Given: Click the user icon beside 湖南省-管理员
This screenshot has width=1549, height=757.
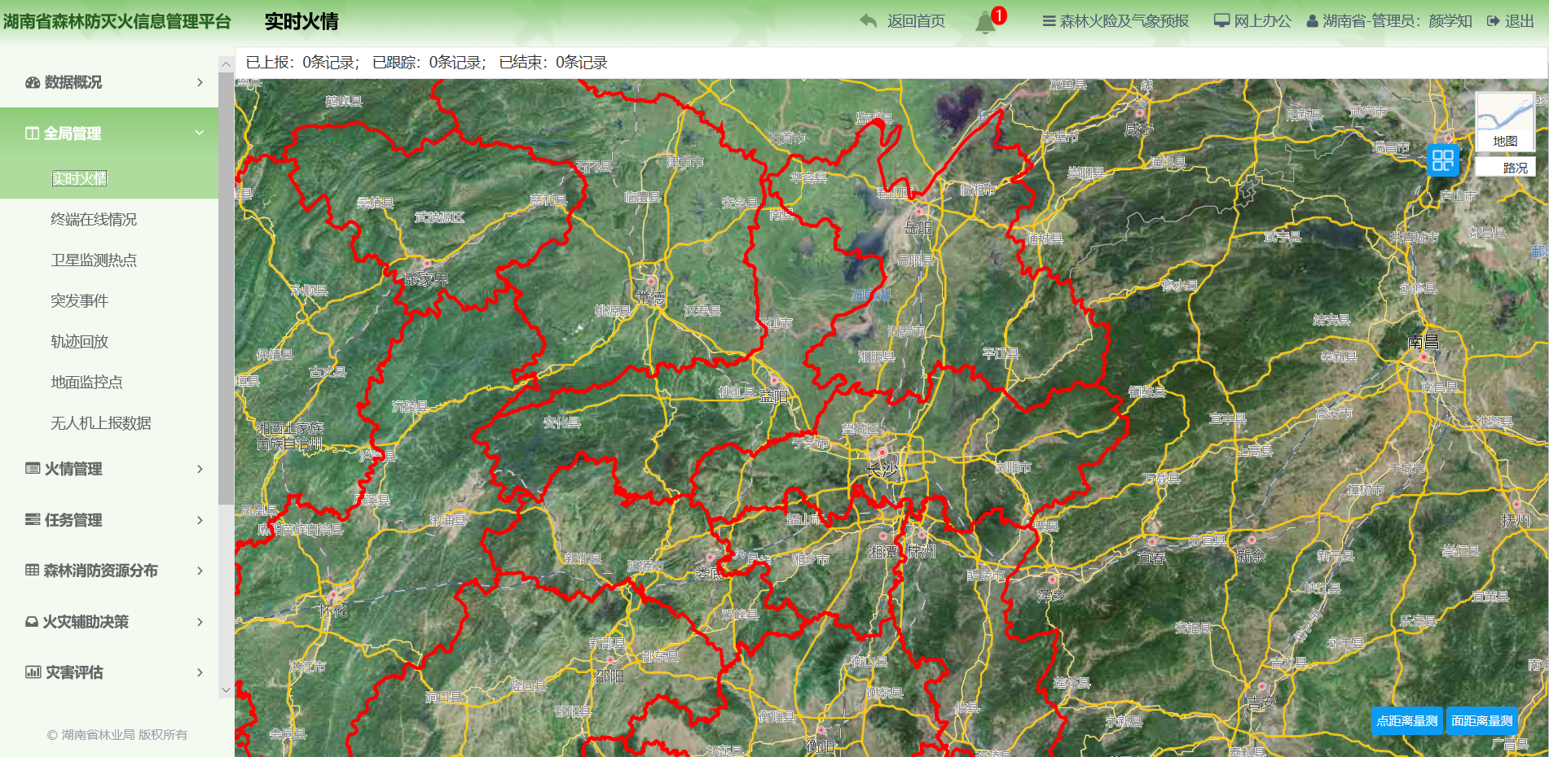Looking at the screenshot, I should (1312, 21).
